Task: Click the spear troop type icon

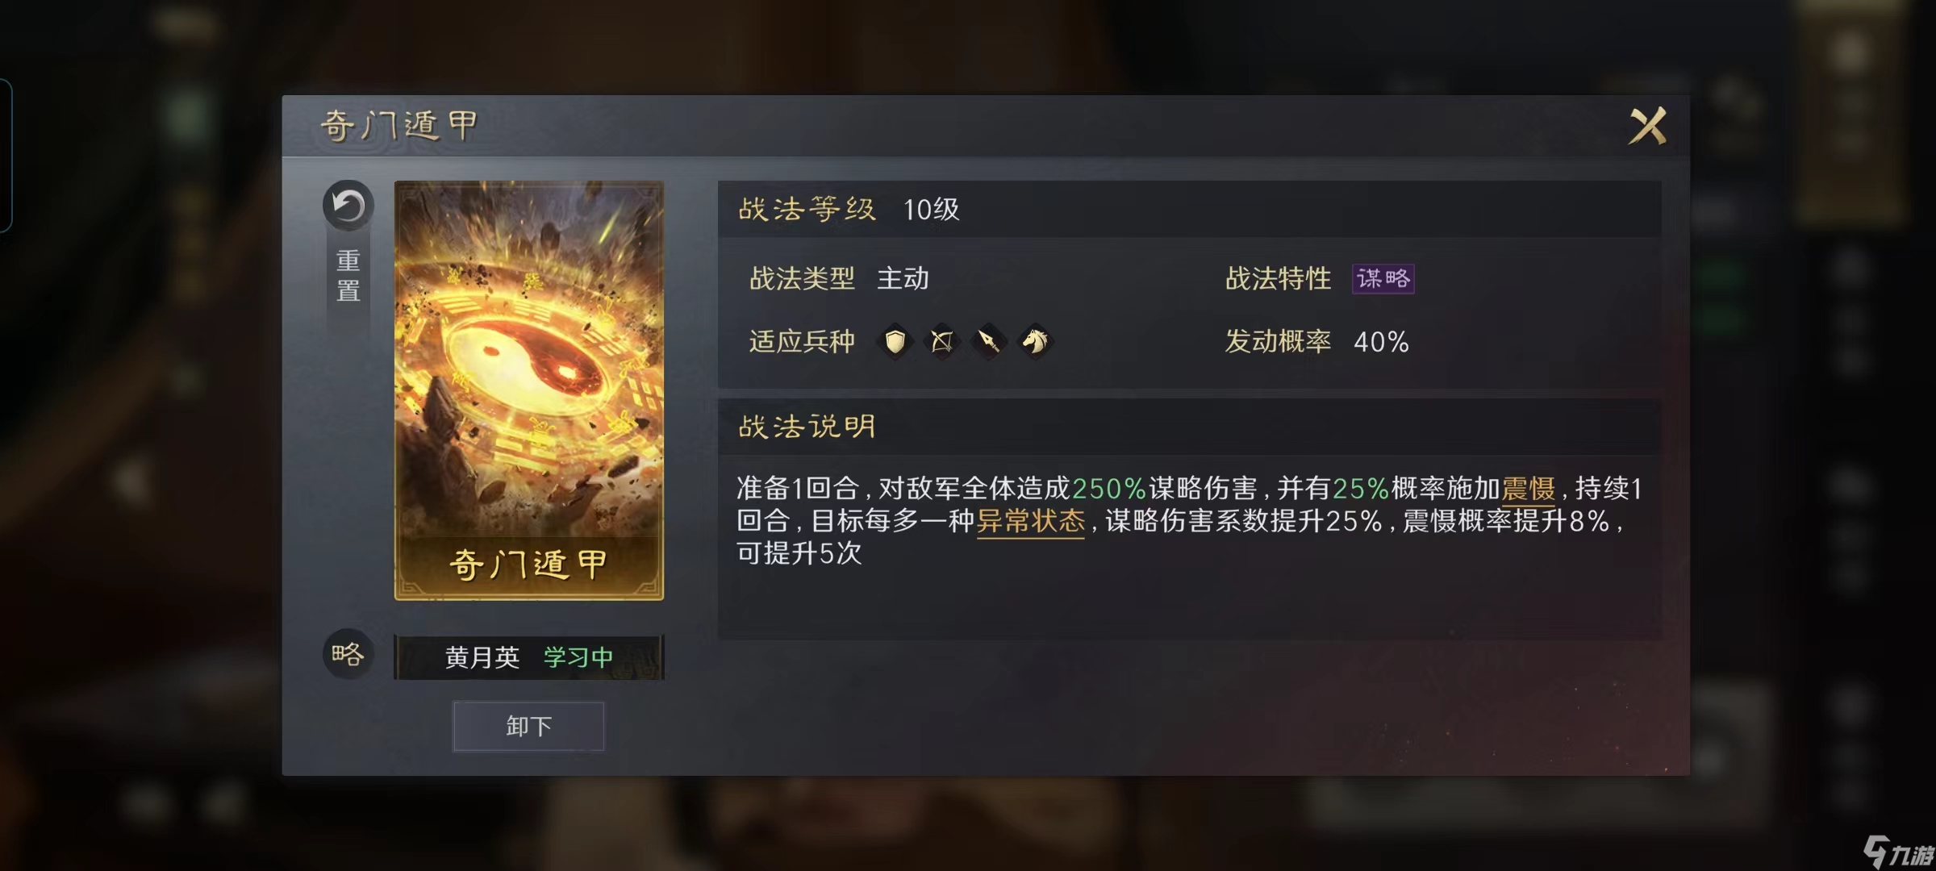Action: [x=988, y=342]
